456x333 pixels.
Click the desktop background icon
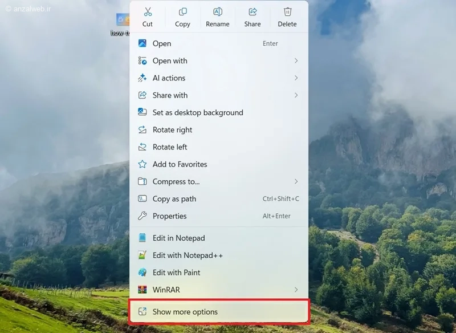[x=142, y=112]
